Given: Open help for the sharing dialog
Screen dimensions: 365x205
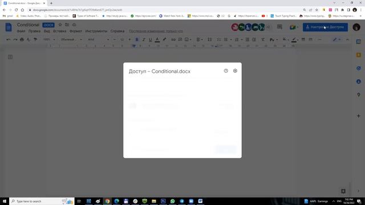Looking at the screenshot, I should pyautogui.click(x=226, y=71).
